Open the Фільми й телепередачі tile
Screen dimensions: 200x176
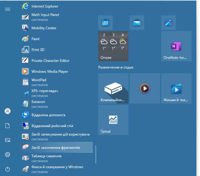point(176,88)
